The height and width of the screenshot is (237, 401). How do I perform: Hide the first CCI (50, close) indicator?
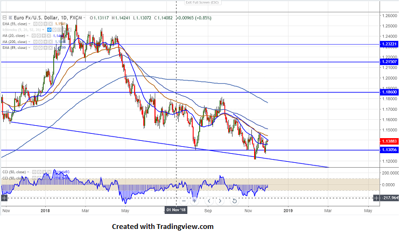(34, 172)
